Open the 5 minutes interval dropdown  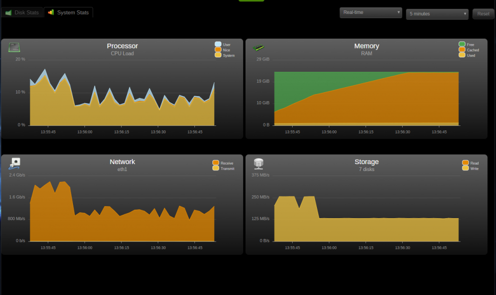pyautogui.click(x=437, y=14)
